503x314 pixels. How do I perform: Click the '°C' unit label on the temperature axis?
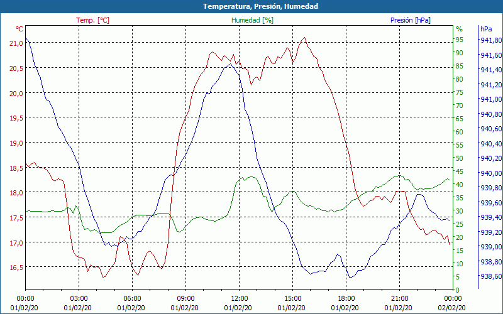(19, 29)
